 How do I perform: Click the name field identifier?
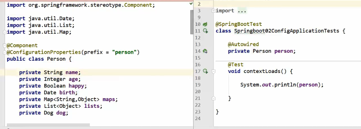pyautogui.click(x=72, y=72)
